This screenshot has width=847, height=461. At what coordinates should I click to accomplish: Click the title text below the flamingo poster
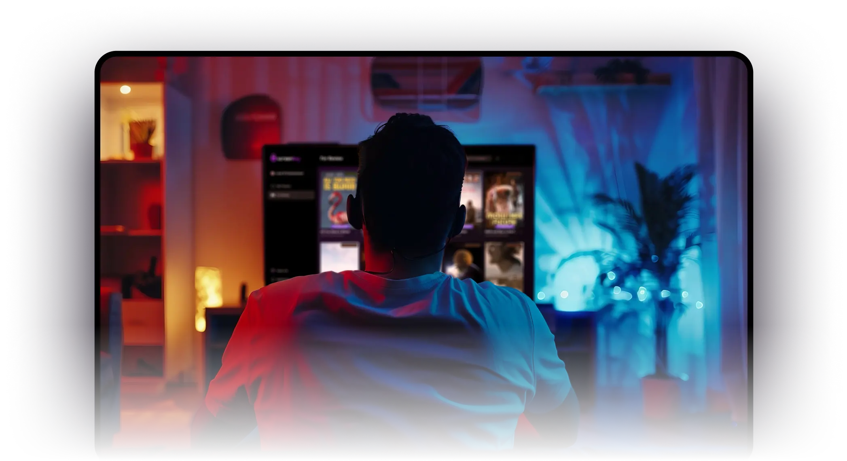point(335,232)
